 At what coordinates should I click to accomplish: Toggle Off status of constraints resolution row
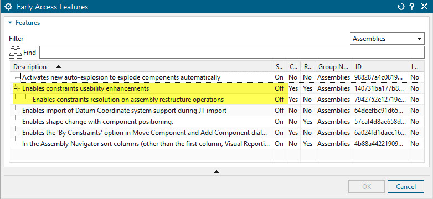pyautogui.click(x=279, y=99)
